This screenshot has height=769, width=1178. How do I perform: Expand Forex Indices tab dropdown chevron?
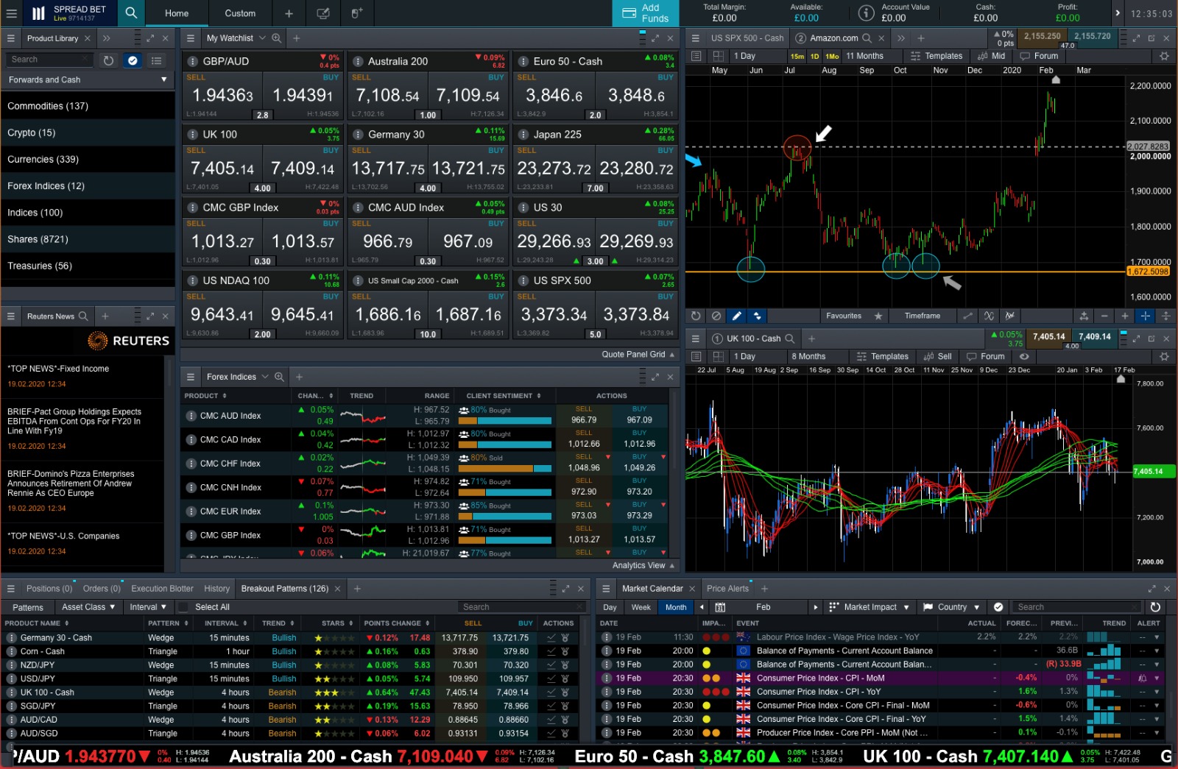pos(265,377)
